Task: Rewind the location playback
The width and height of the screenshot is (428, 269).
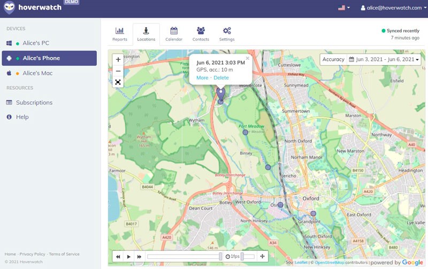Action: 118,257
